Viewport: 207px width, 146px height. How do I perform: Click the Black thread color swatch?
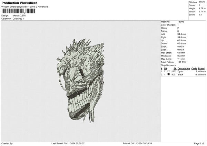pos(168,74)
